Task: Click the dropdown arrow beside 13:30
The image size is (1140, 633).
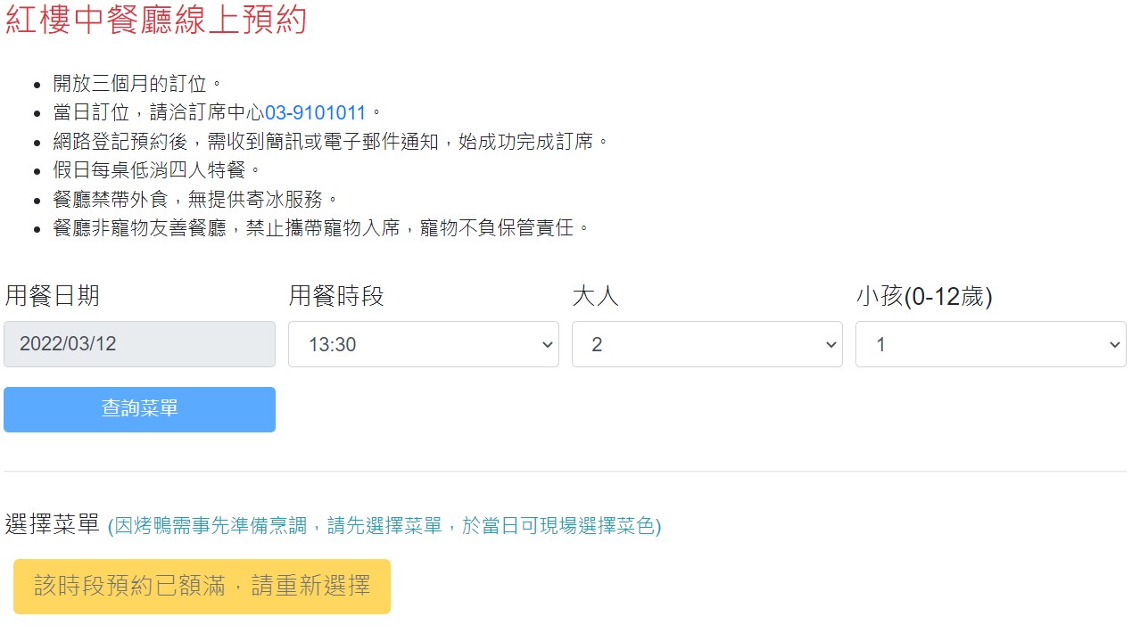Action: (546, 344)
